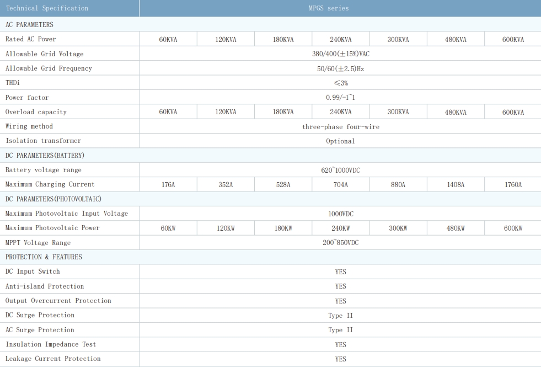Click the 620~1000VDC battery voltage value
541x367 pixels.
pyautogui.click(x=340, y=171)
